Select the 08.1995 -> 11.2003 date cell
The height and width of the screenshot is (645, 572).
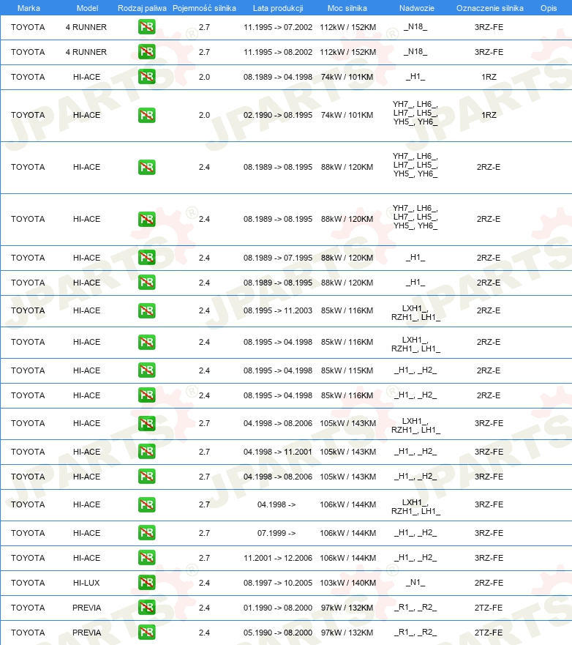pos(278,310)
